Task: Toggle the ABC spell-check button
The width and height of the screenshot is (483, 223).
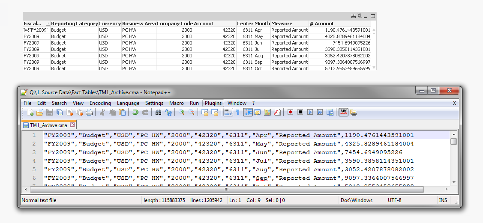Action: [x=343, y=112]
